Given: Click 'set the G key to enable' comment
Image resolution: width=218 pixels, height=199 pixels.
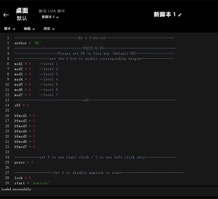Looking at the screenshot, I should (x=94, y=59).
